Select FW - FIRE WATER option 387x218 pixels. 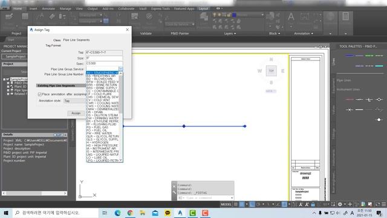(x=102, y=133)
